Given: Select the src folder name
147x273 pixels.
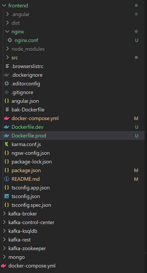Looking at the screenshot, I should [x=15, y=58].
